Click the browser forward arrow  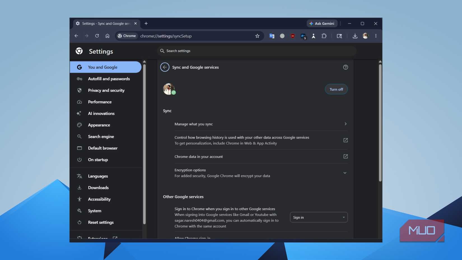tap(87, 36)
